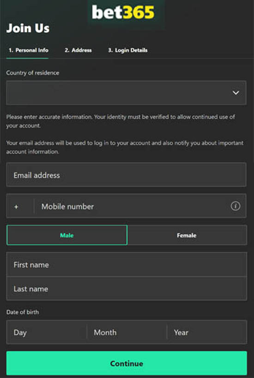Click the 'Your email address will be used' notice
Image resolution: width=254 pixels, height=378 pixels.
coord(125,147)
